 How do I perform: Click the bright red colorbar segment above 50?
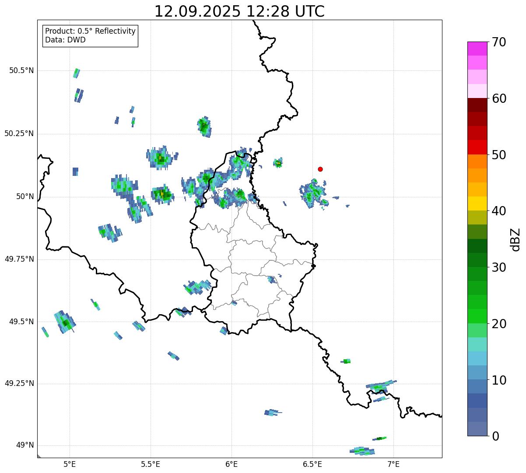coord(477,147)
